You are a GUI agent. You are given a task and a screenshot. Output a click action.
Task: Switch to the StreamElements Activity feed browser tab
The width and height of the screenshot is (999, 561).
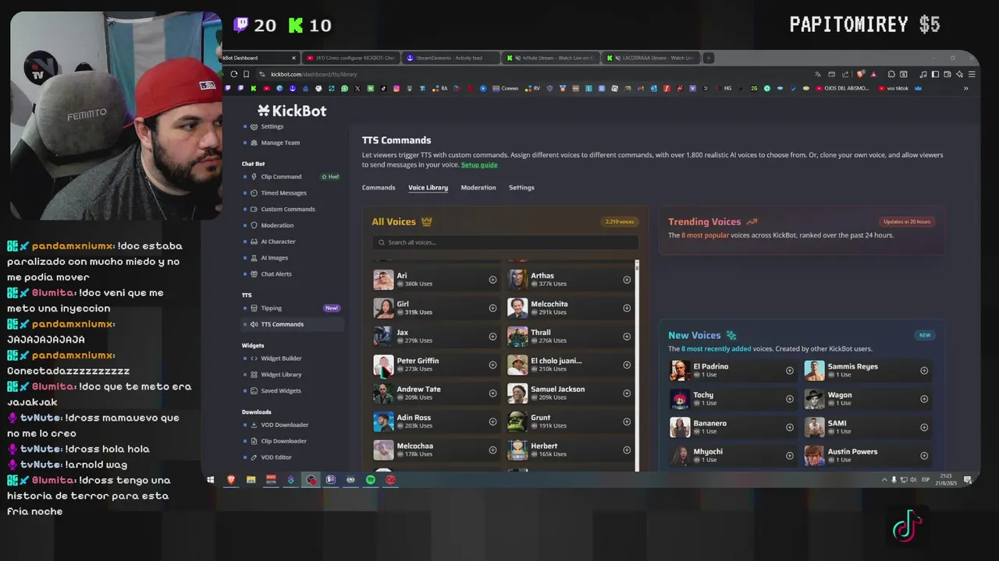449,58
